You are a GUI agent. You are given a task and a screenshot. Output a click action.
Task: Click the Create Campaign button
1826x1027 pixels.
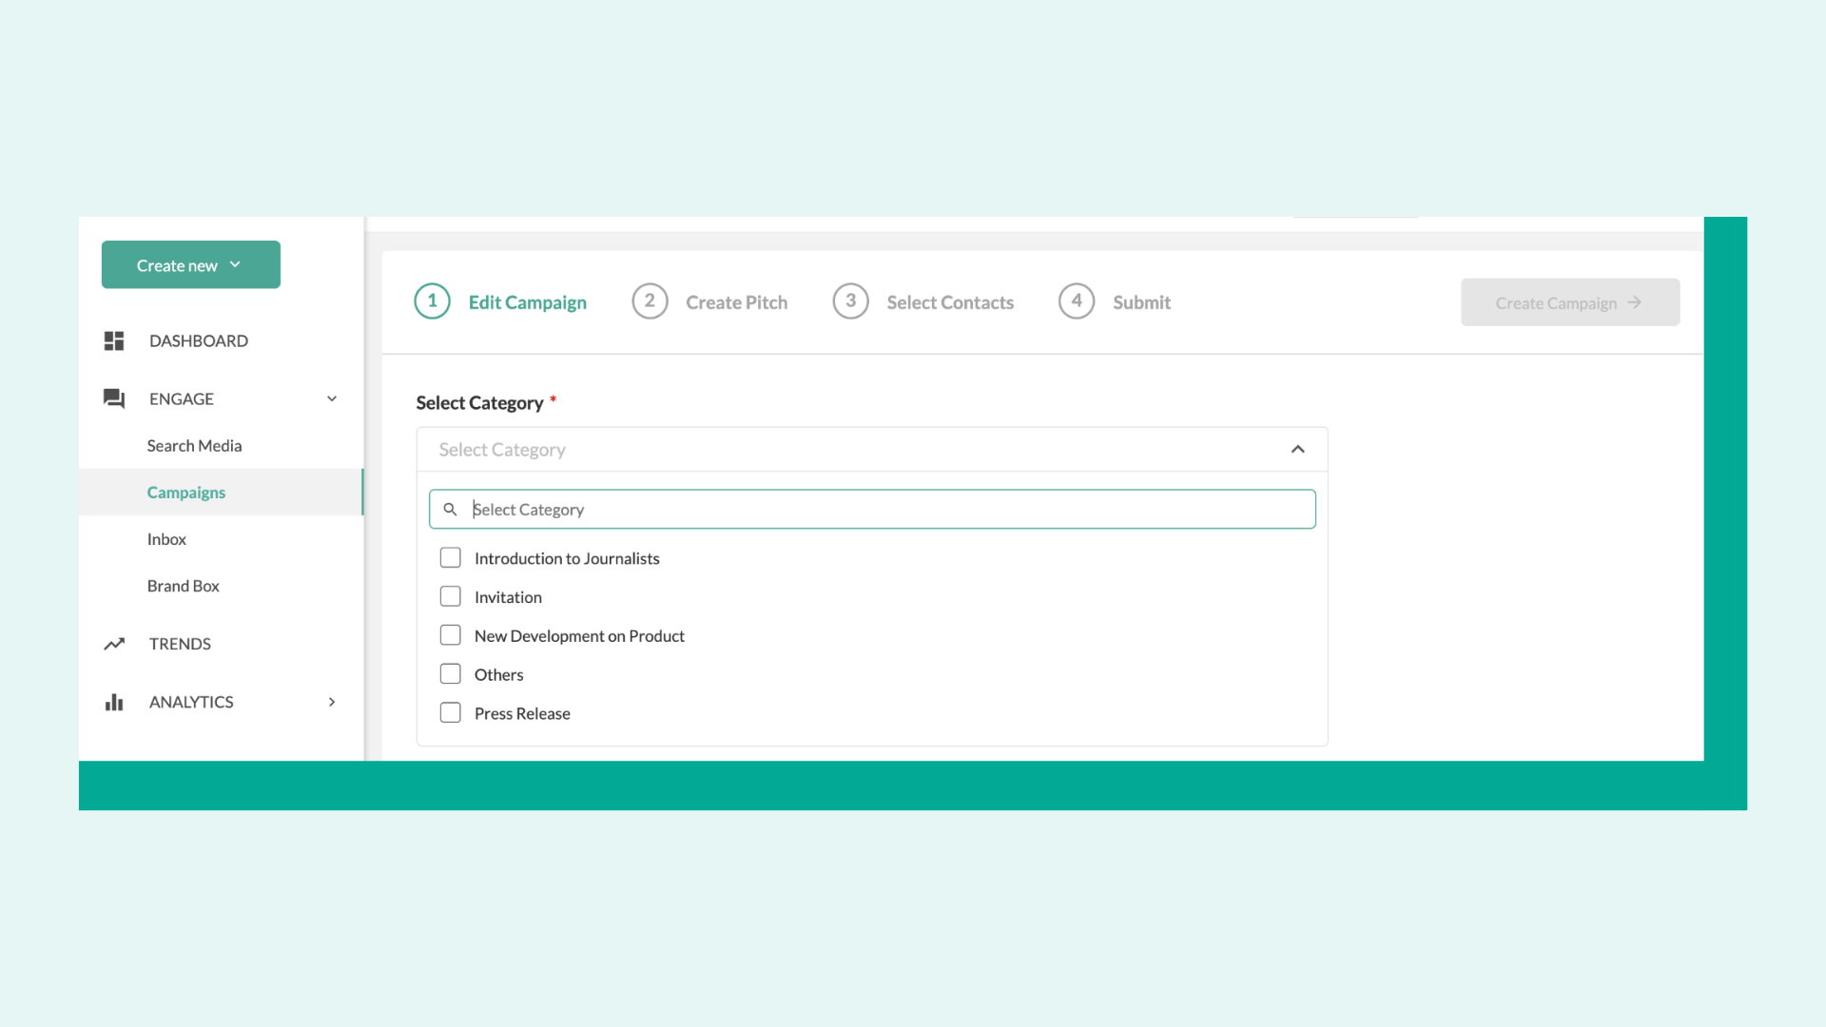click(x=1570, y=302)
